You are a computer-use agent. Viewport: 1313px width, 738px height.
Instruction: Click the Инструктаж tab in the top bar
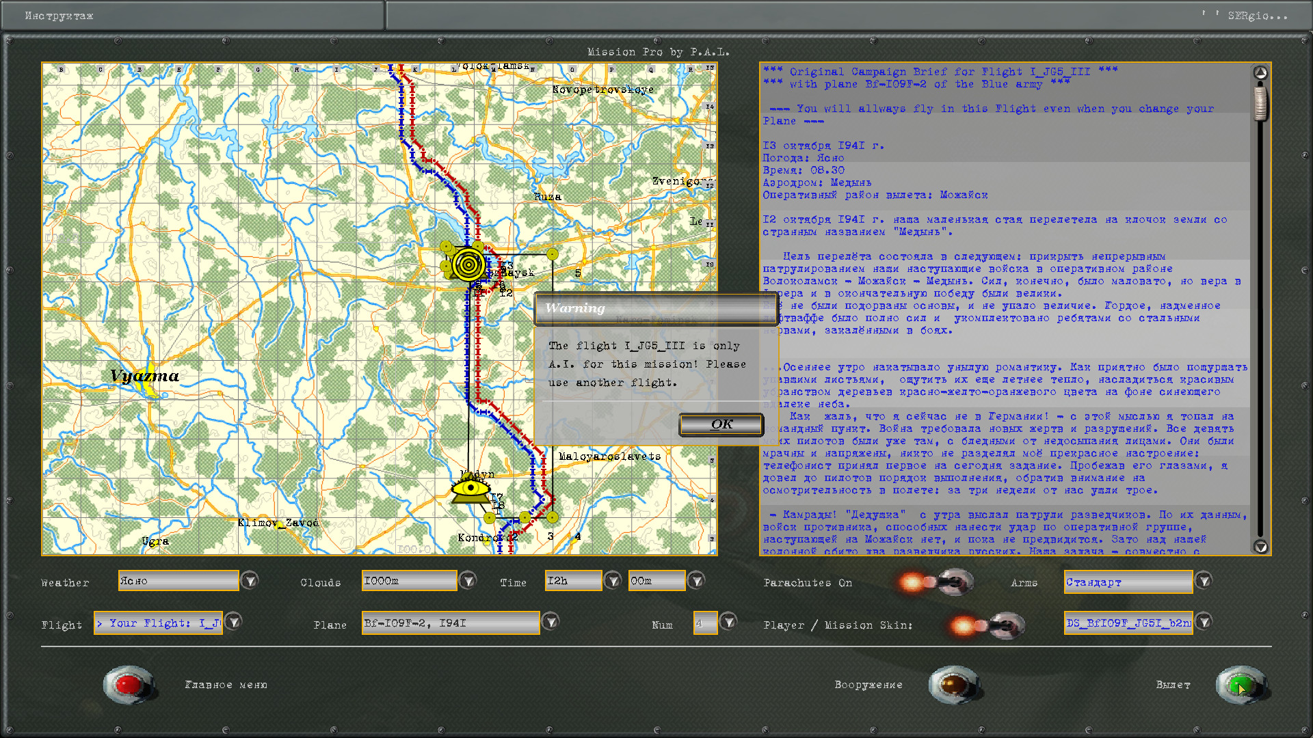click(x=59, y=16)
